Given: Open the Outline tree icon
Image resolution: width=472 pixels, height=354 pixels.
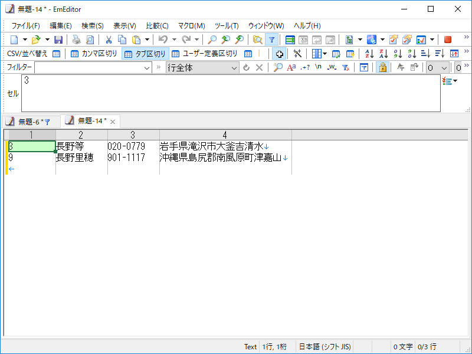Looking at the screenshot, I should coord(349,40).
